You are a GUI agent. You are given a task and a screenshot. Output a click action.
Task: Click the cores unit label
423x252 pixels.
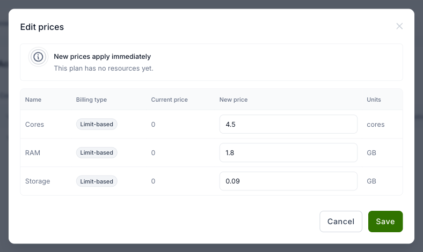pos(376,125)
